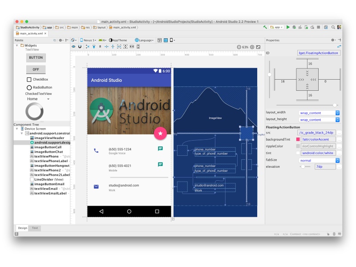Image resolution: width=356 pixels, height=267 pixels.
Task: Click the Apply Changes icon next to Stop
Action: click(x=312, y=27)
